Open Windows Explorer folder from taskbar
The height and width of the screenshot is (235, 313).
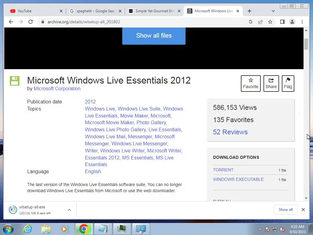point(46,229)
